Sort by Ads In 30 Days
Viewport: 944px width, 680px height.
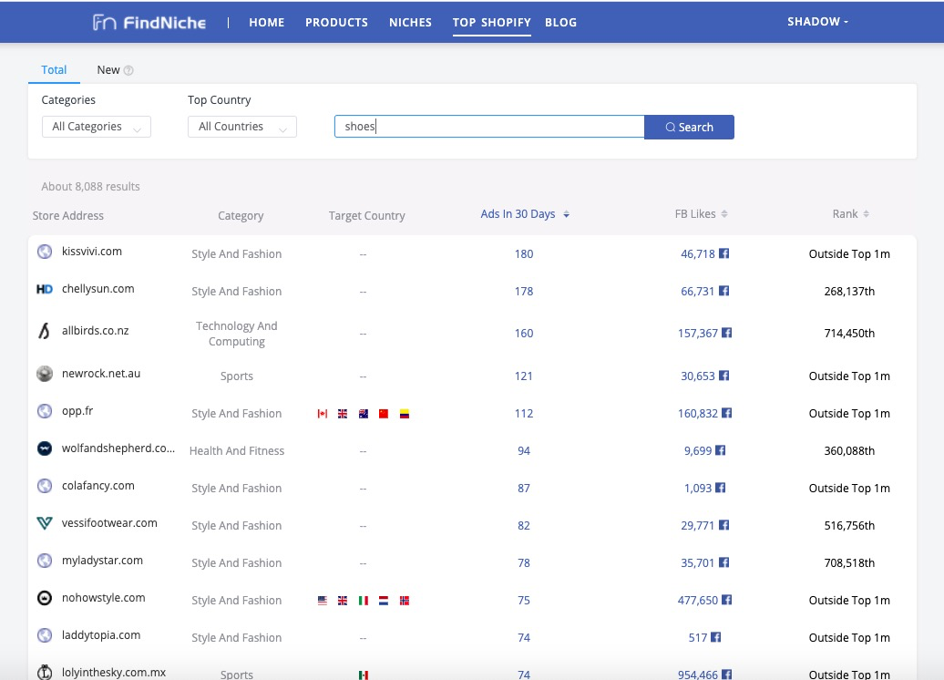[x=524, y=214]
